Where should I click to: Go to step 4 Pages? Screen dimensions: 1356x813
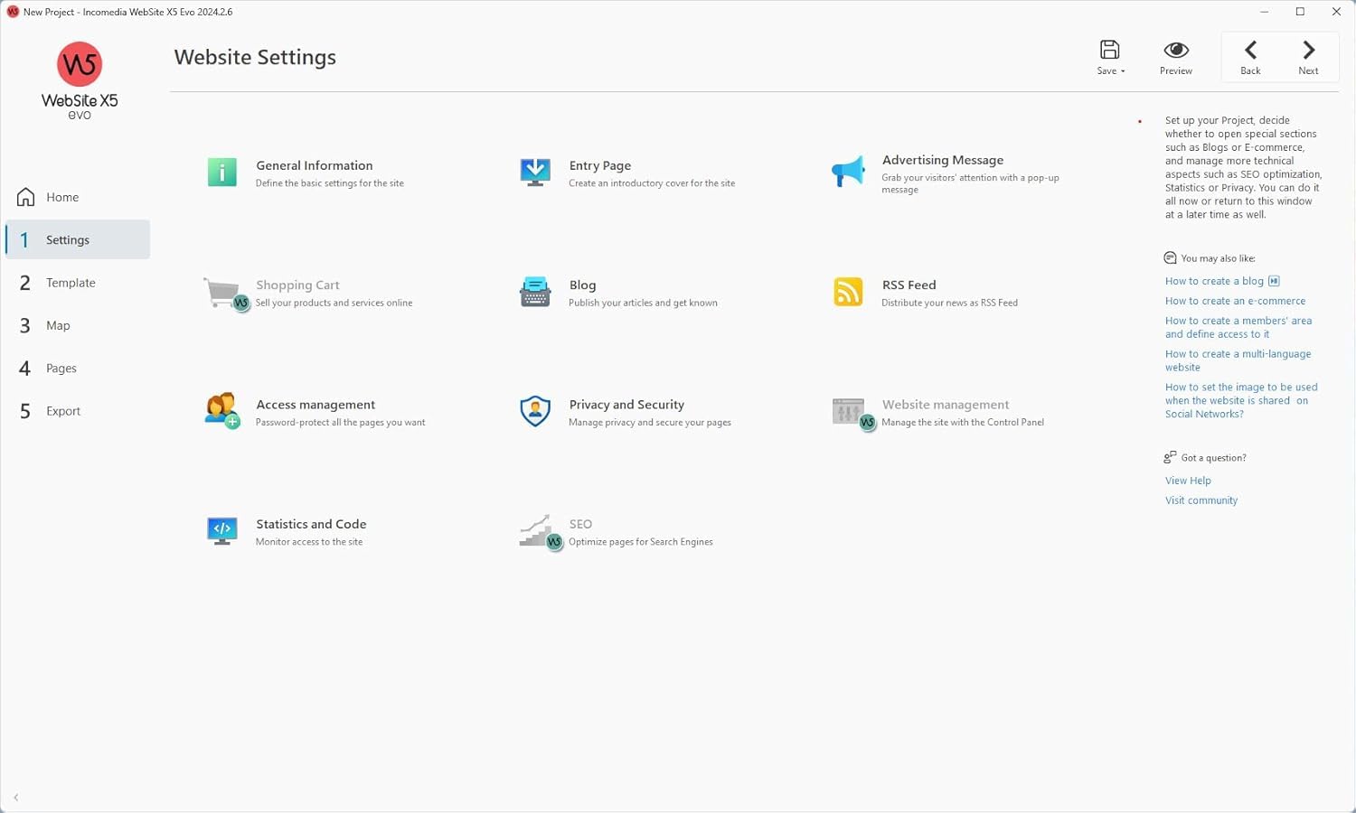pos(78,368)
